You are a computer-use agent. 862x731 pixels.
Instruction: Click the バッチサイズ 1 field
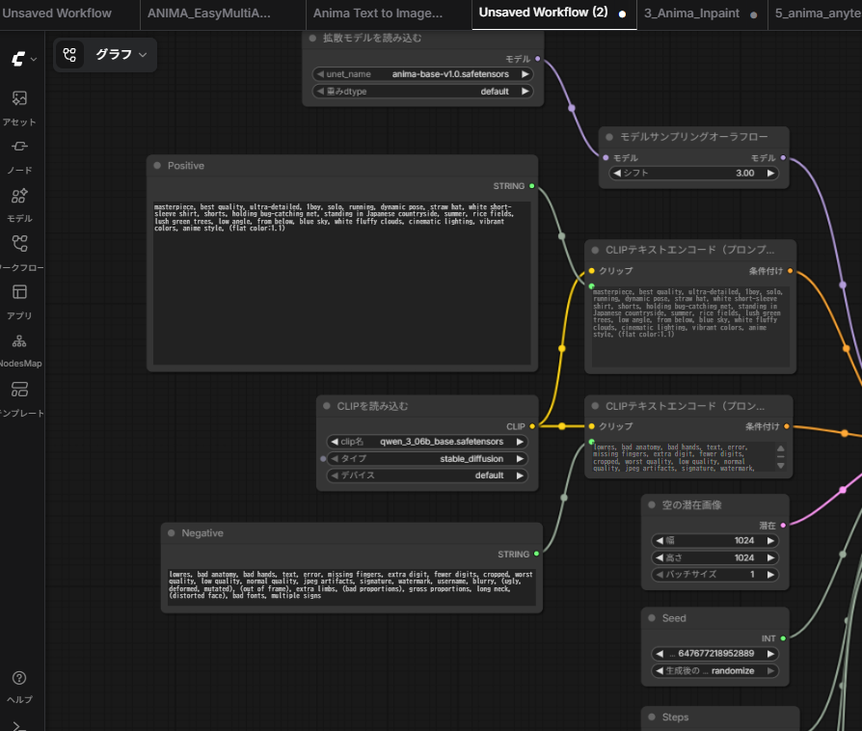[x=714, y=575]
